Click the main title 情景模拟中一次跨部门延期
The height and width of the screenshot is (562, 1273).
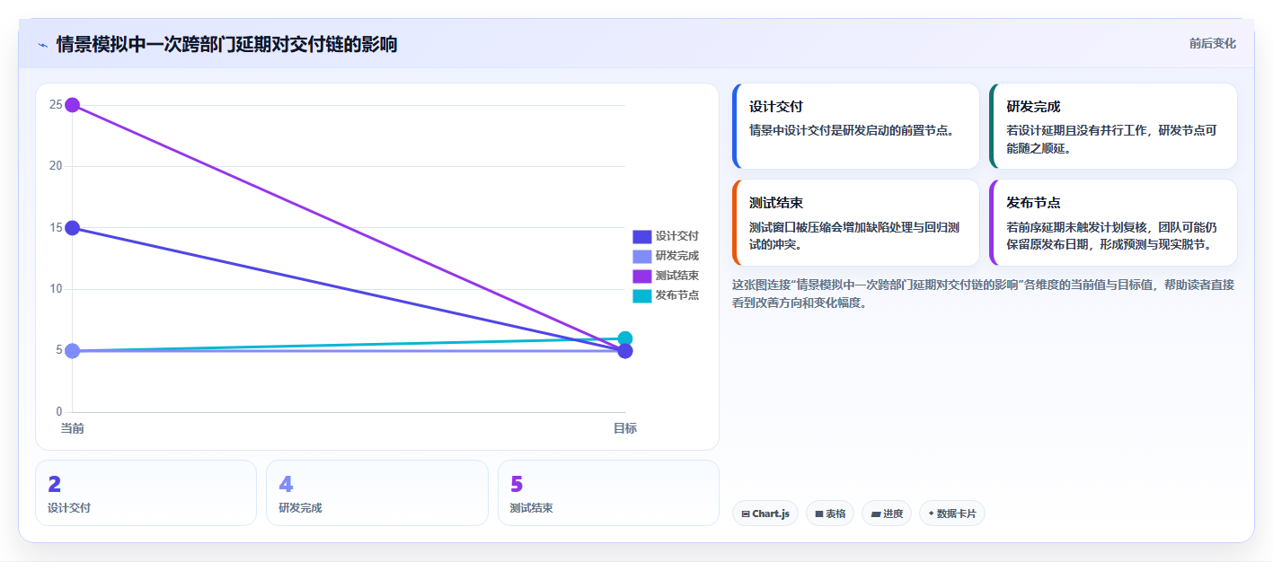tap(226, 44)
